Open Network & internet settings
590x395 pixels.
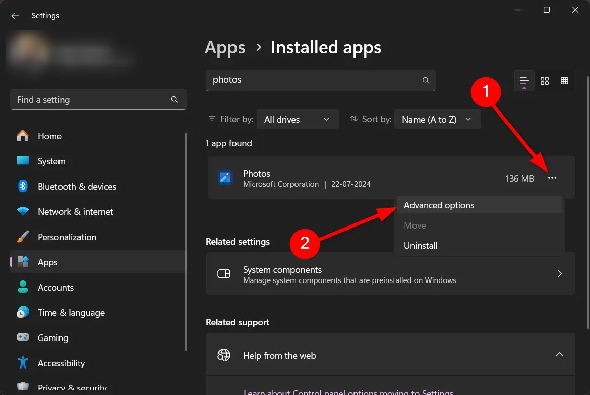click(98, 211)
